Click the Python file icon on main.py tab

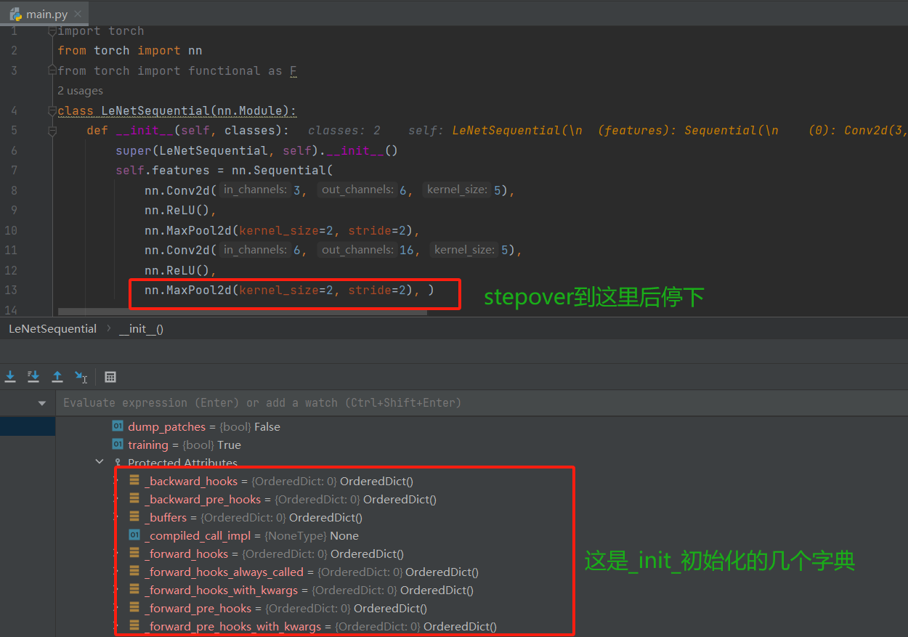click(16, 12)
